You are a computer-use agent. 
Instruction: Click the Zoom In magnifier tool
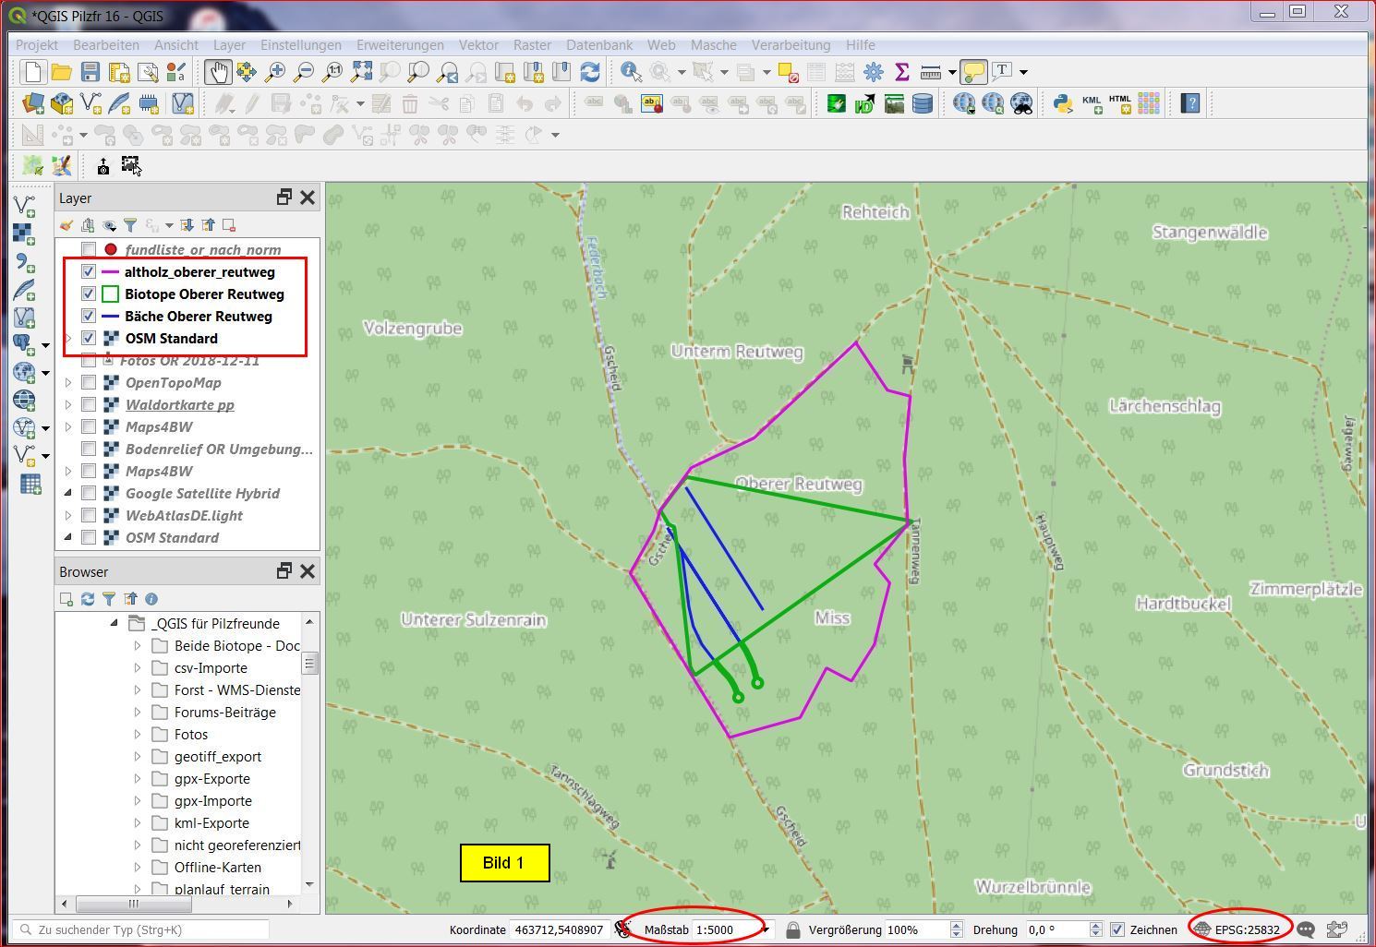tap(275, 72)
